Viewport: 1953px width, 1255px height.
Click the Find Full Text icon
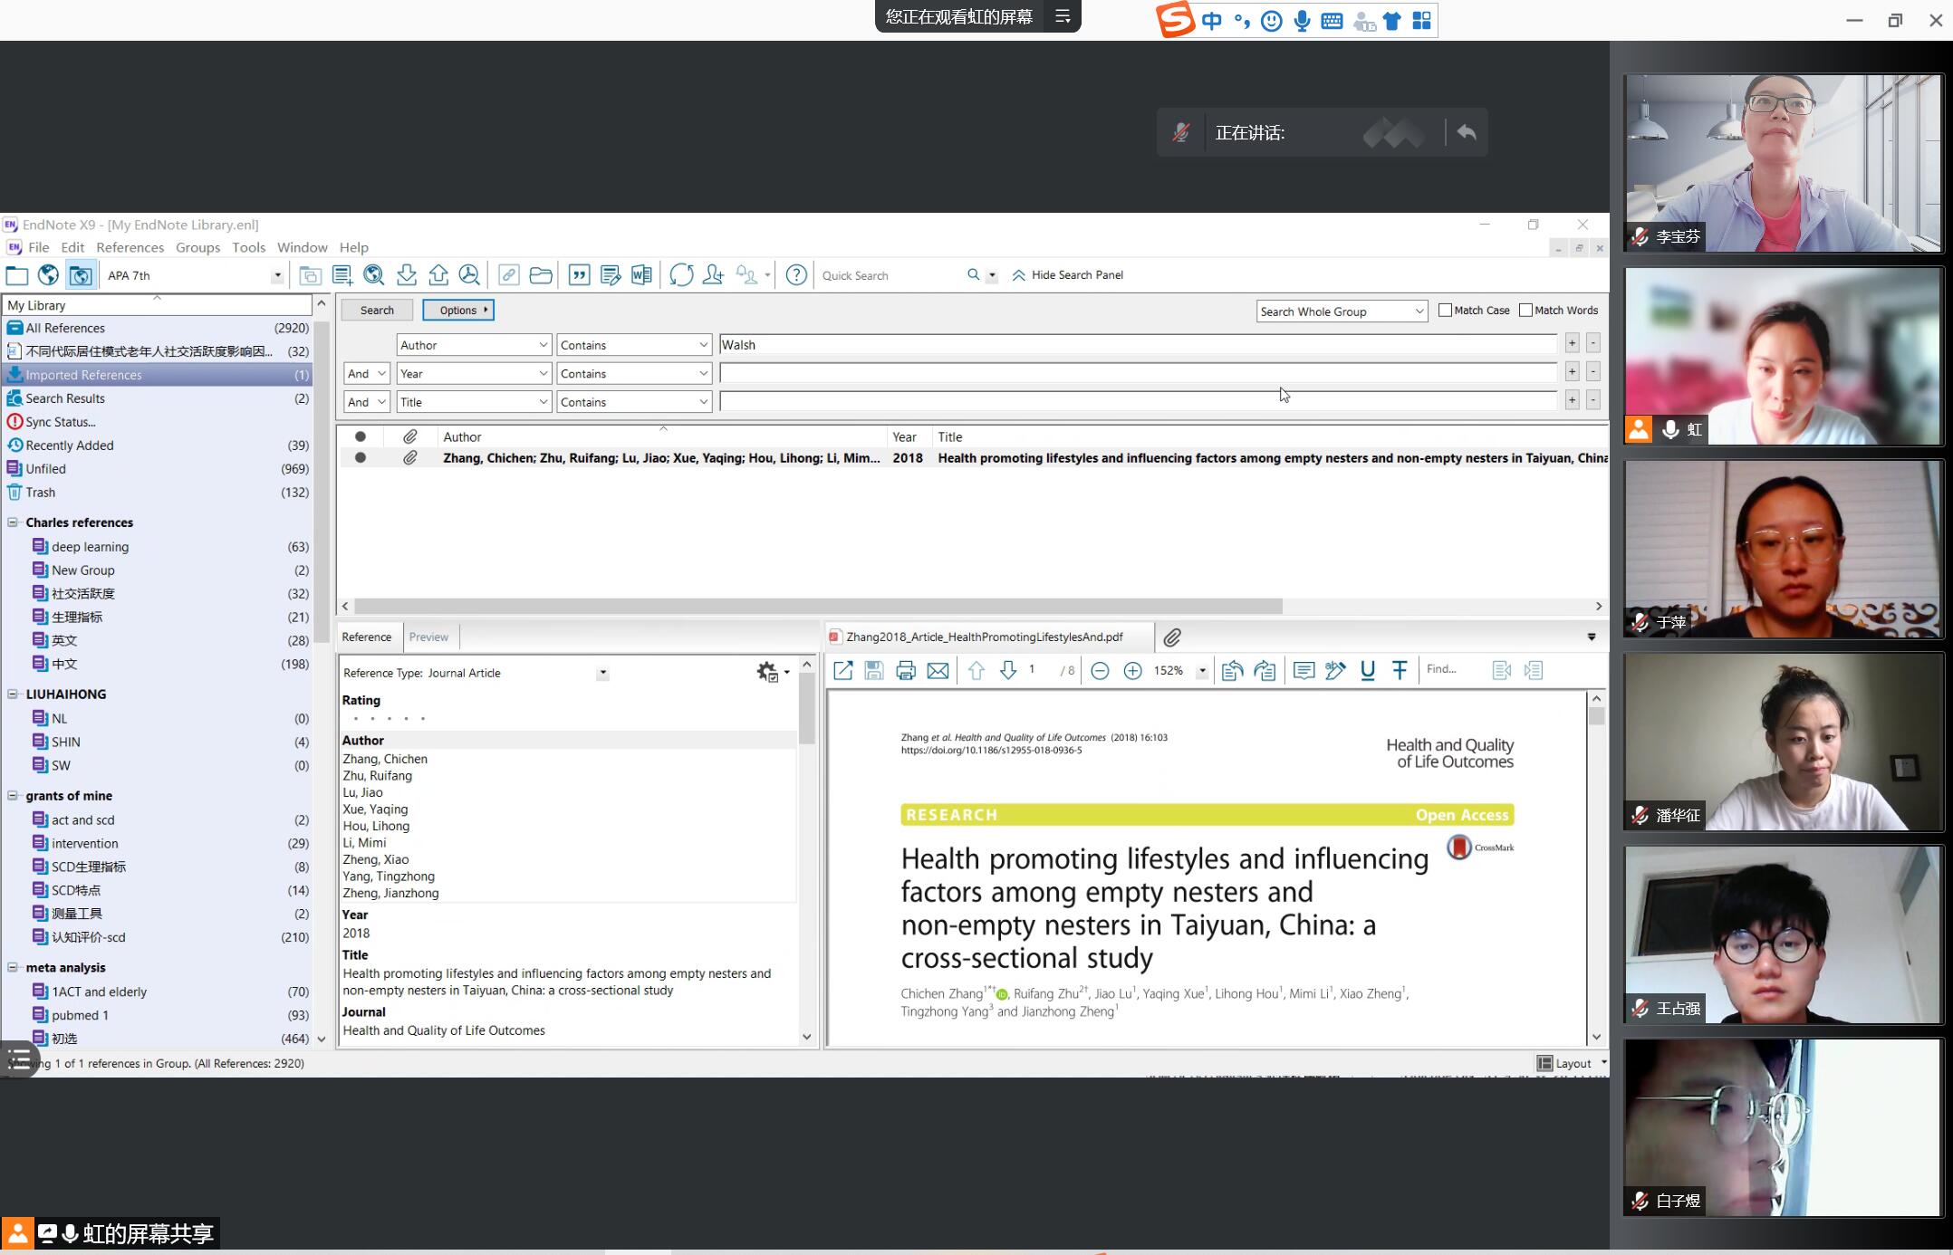(x=468, y=275)
